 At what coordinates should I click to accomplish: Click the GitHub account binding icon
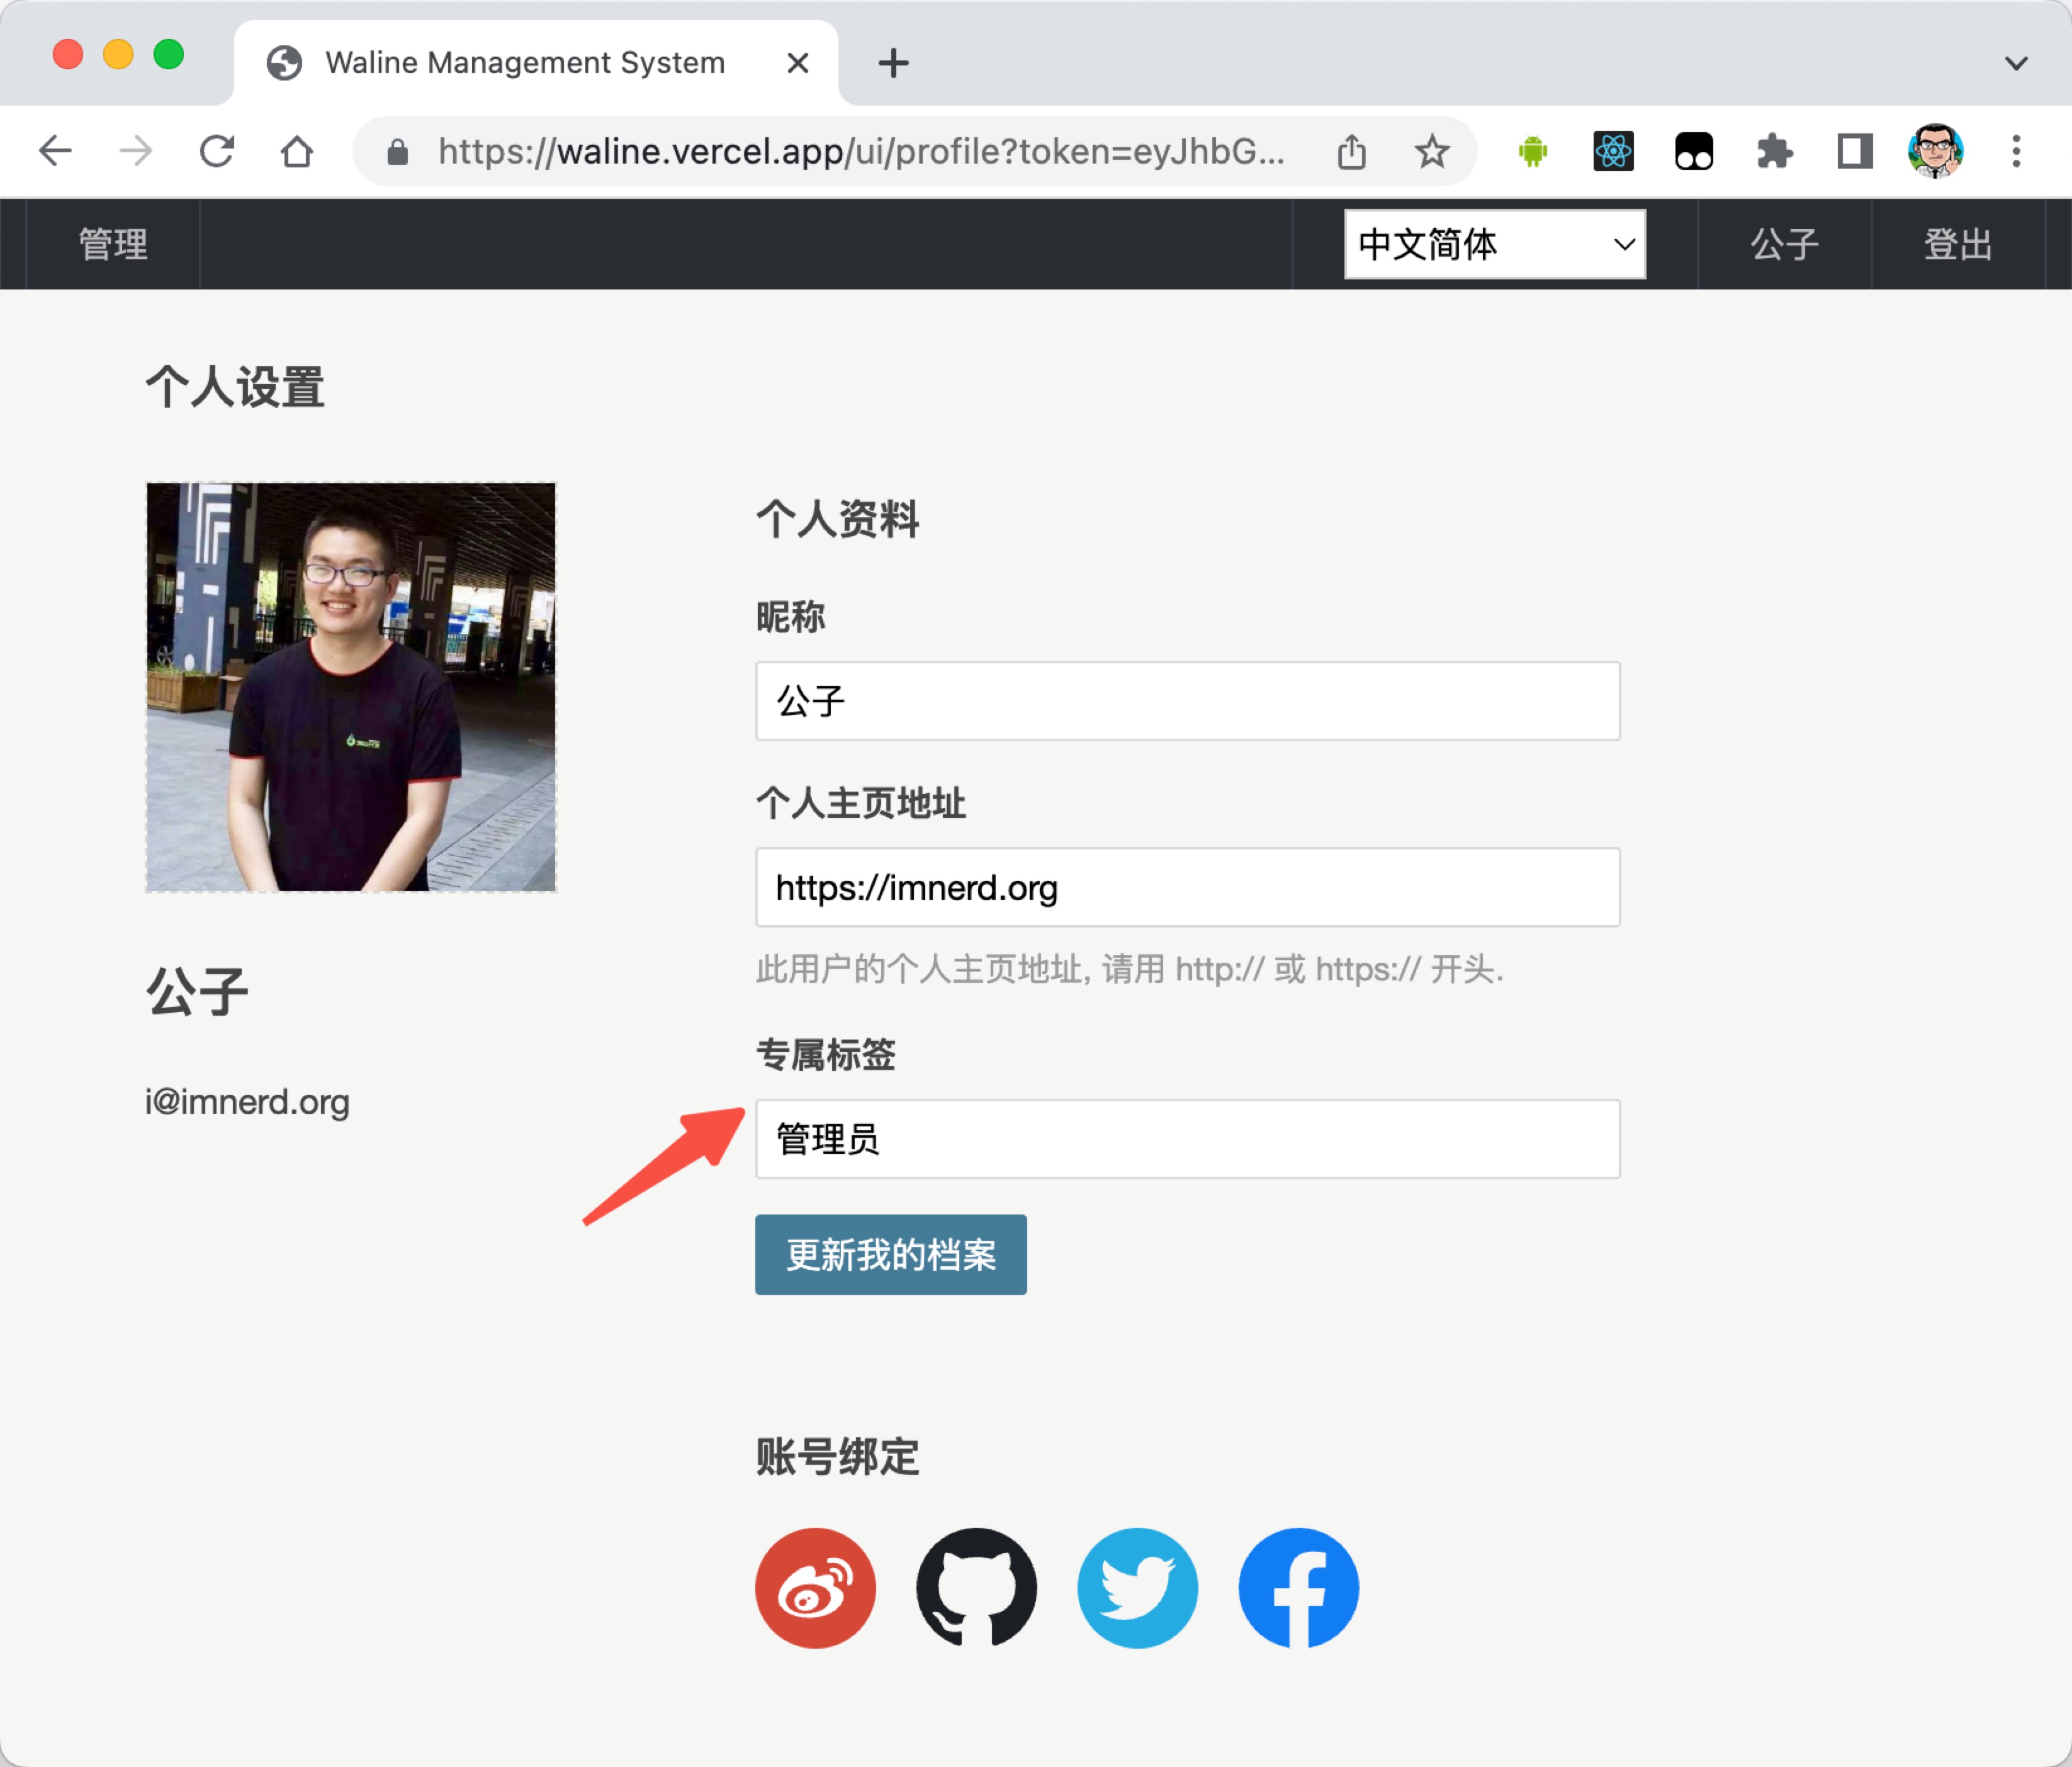pos(976,1588)
